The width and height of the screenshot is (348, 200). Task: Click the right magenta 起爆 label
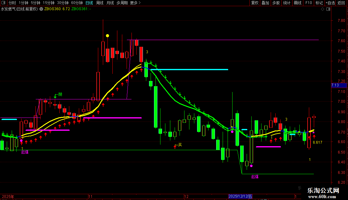(255, 177)
